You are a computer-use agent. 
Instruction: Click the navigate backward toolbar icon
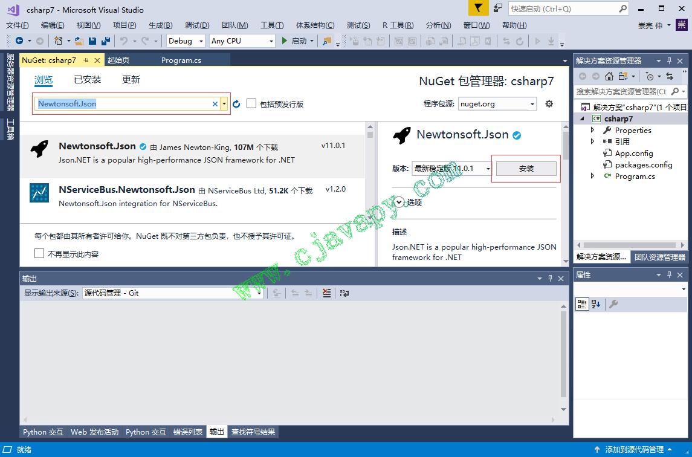(x=19, y=41)
